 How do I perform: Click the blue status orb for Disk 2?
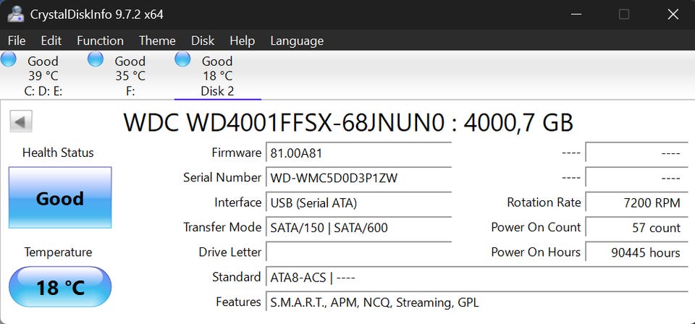(182, 59)
